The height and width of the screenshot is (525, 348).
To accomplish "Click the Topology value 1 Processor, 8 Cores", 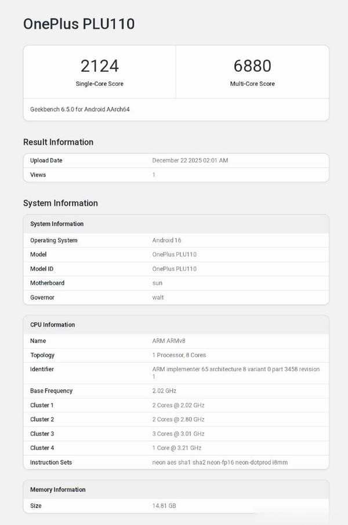I will pyautogui.click(x=179, y=355).
